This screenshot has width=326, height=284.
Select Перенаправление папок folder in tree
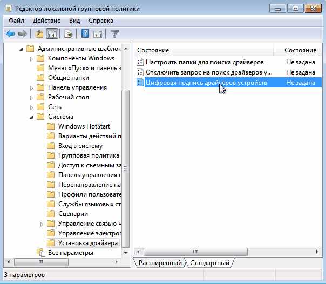coord(90,185)
